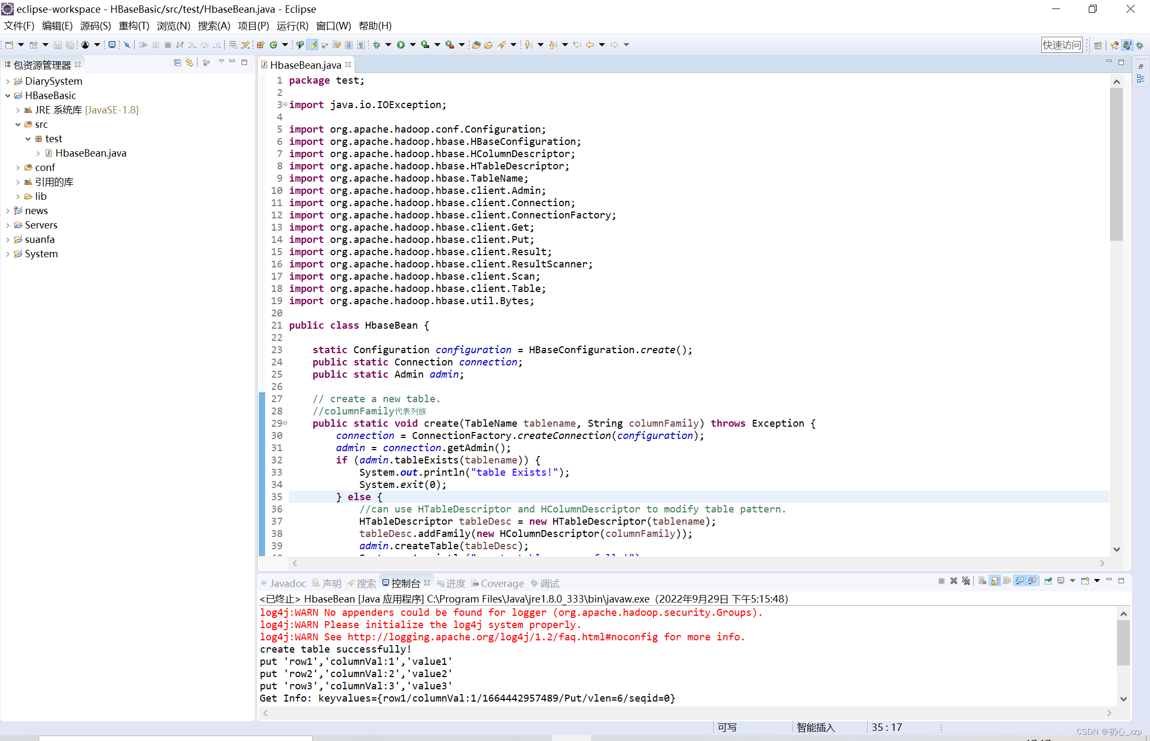Click the External Tools run icon
1150x741 pixels.
coord(450,45)
